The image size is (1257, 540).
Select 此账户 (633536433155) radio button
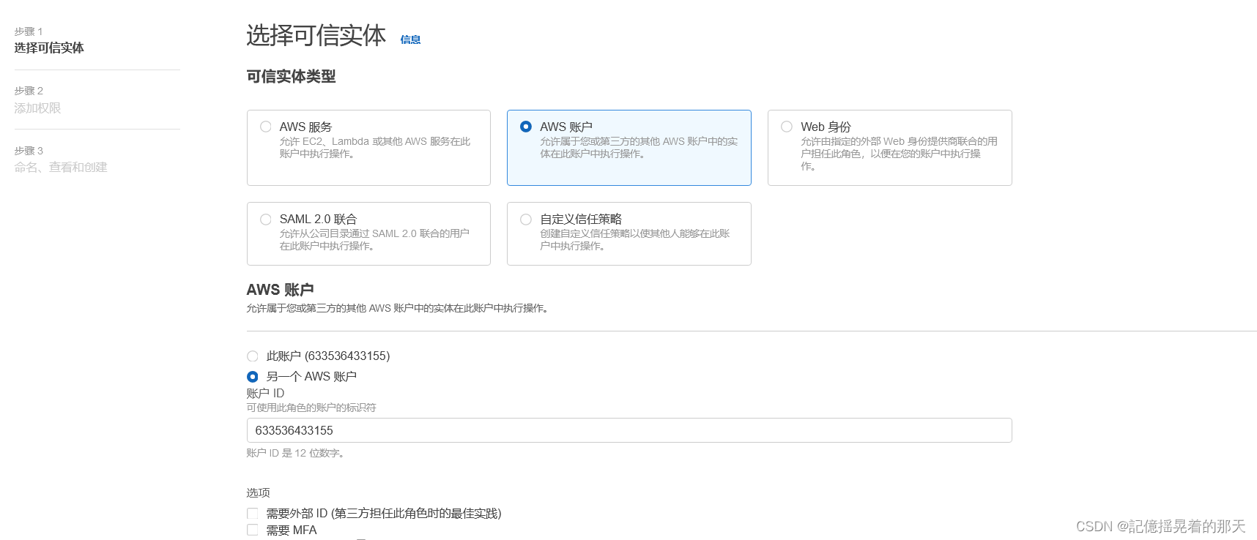coord(253,356)
